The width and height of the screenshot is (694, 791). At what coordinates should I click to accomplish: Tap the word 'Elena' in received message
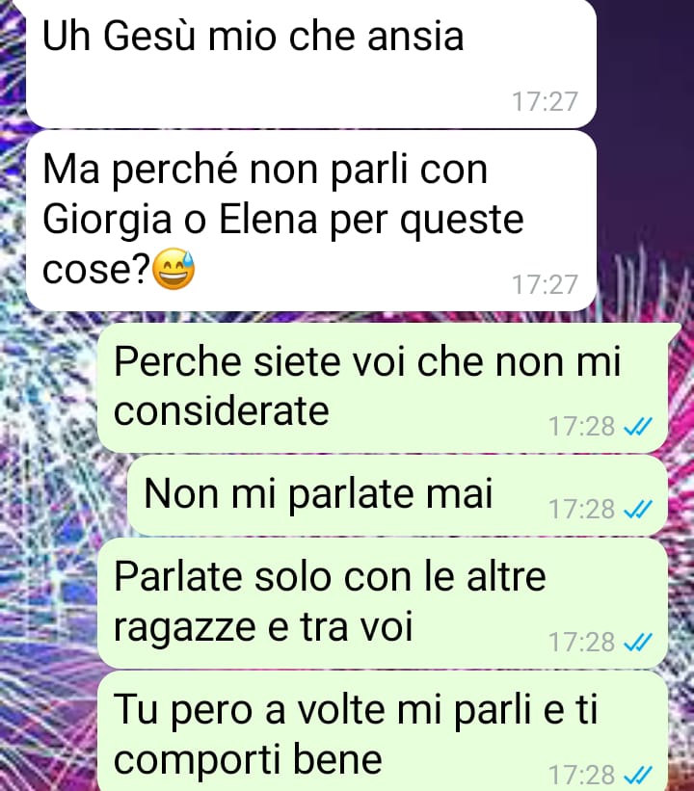[x=268, y=219]
